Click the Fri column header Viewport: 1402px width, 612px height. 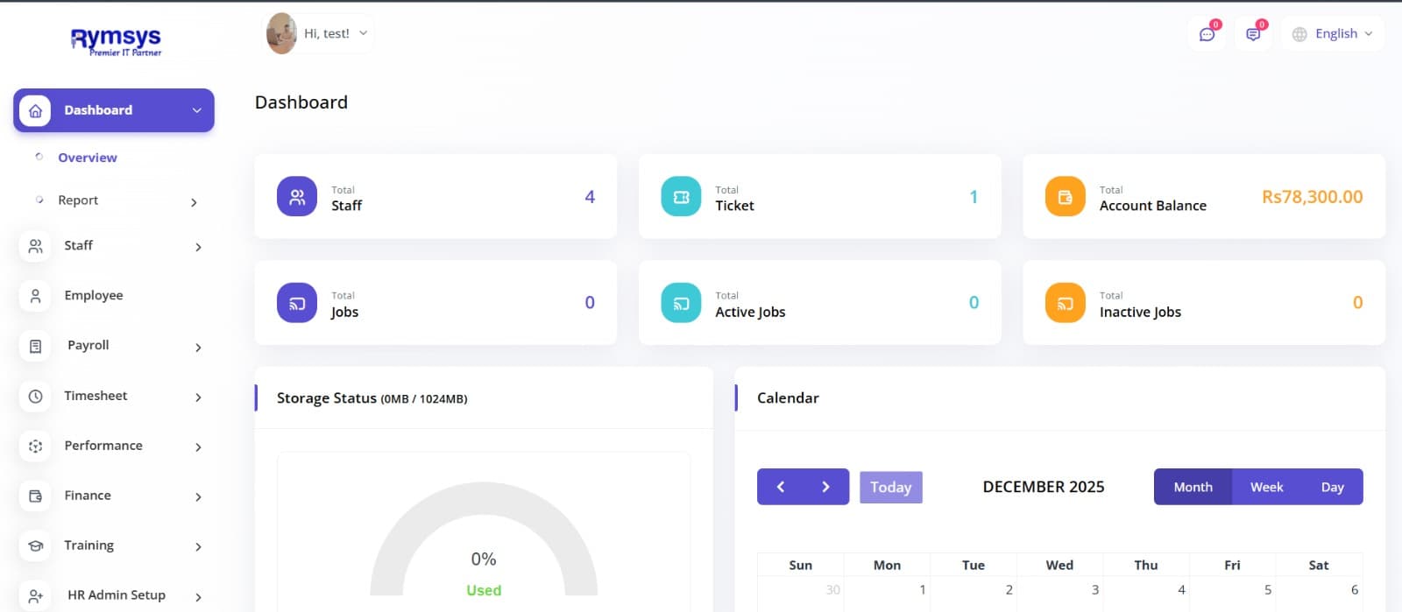point(1232,566)
